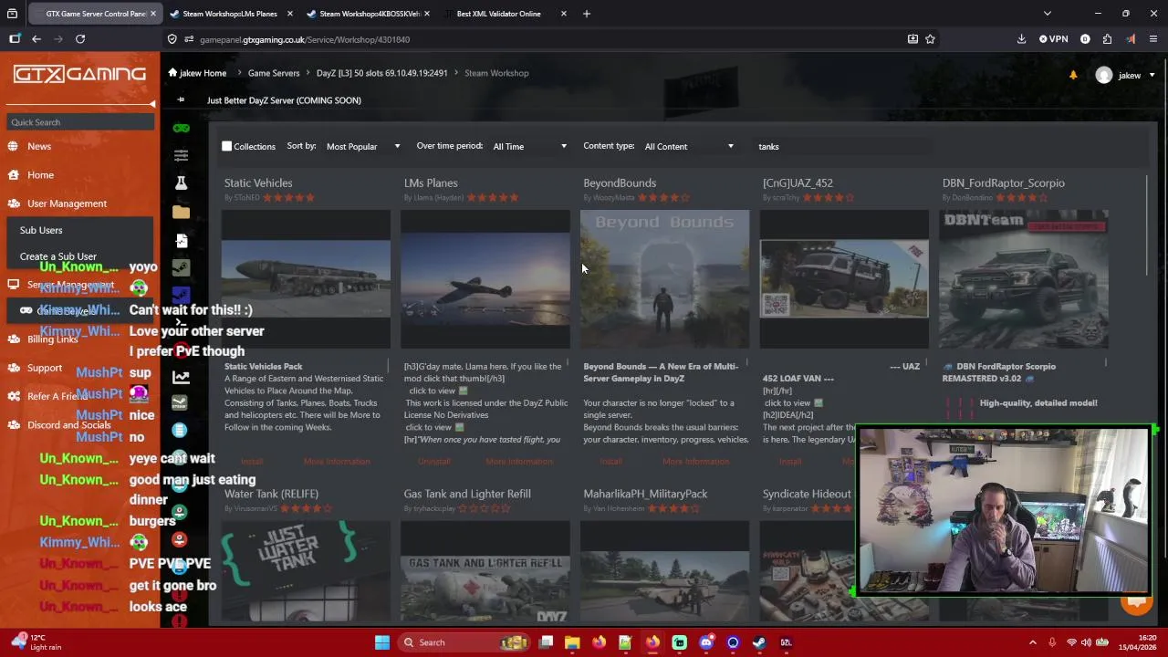
Task: Click the Support icon in left menu
Action: 13,368
